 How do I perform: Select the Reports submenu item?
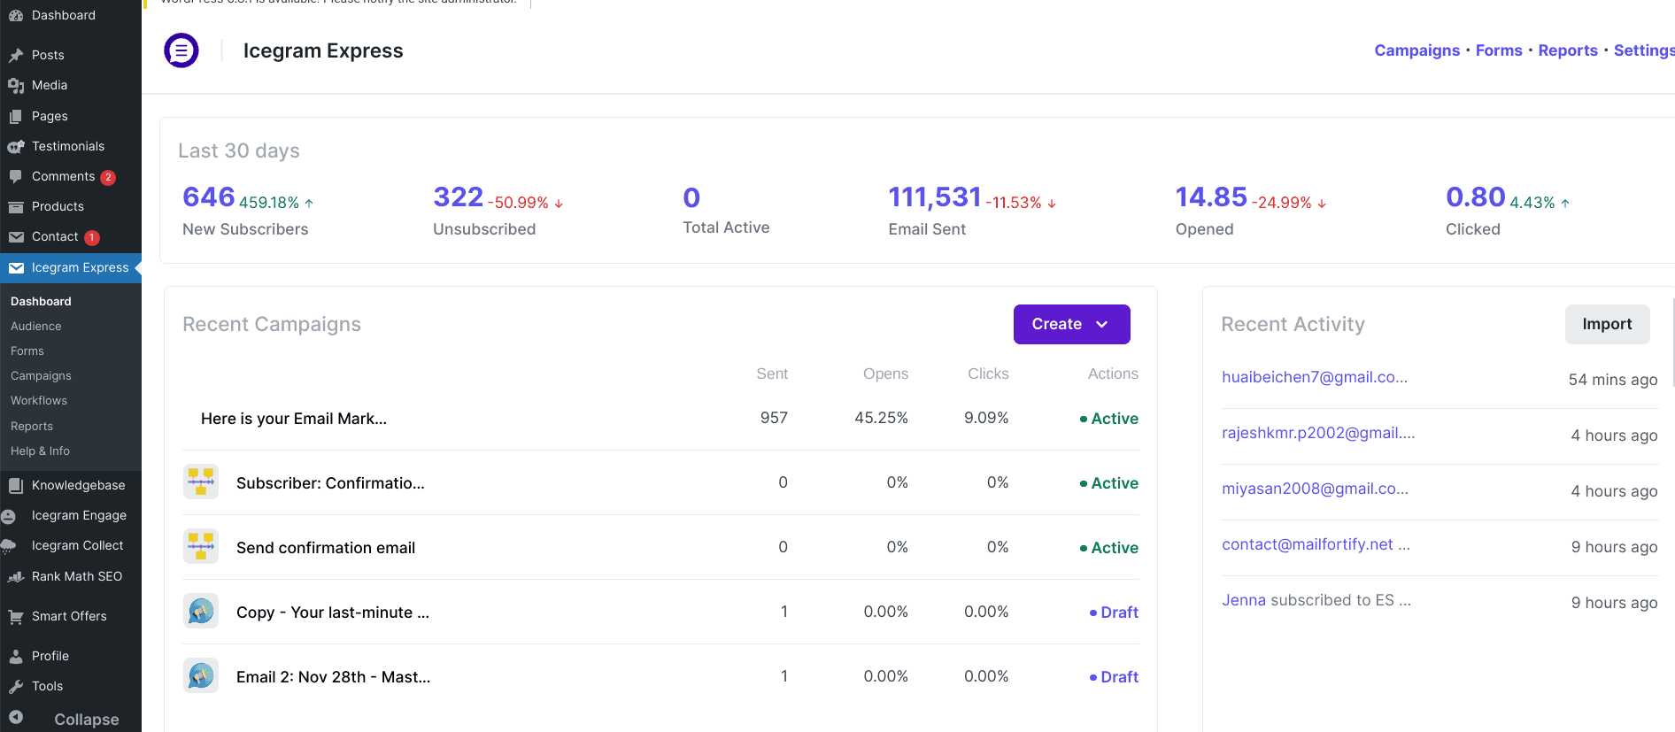(32, 426)
